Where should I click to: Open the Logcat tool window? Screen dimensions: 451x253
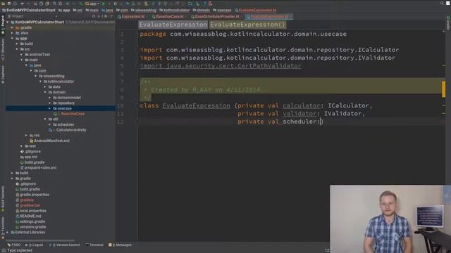coord(34,245)
